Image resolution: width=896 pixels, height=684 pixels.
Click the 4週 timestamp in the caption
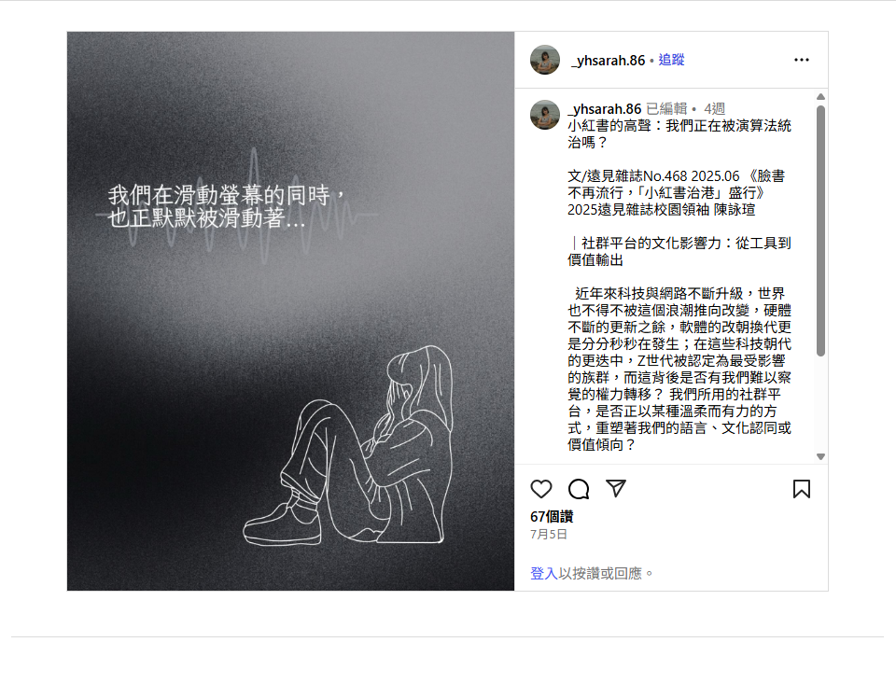click(x=714, y=108)
